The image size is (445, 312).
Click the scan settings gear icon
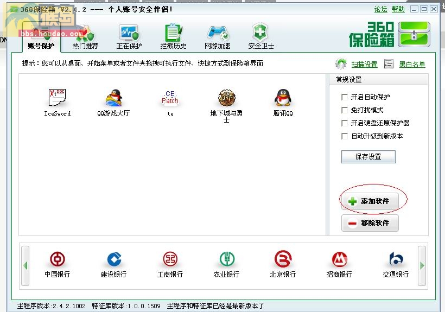341,64
